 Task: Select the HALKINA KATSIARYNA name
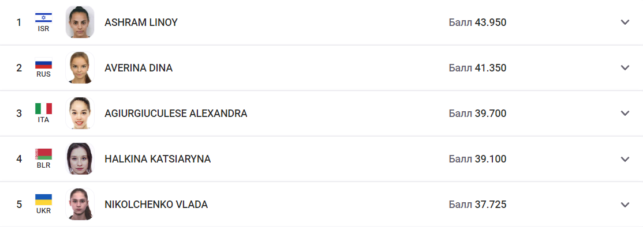(x=158, y=159)
